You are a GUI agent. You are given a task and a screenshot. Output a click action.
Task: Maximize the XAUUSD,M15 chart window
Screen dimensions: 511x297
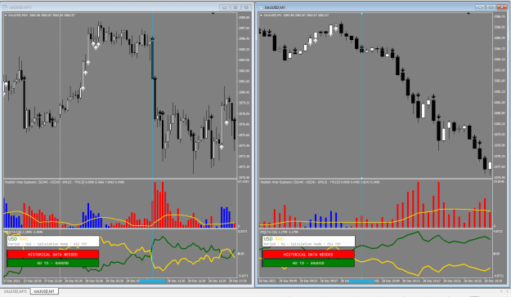[235, 7]
